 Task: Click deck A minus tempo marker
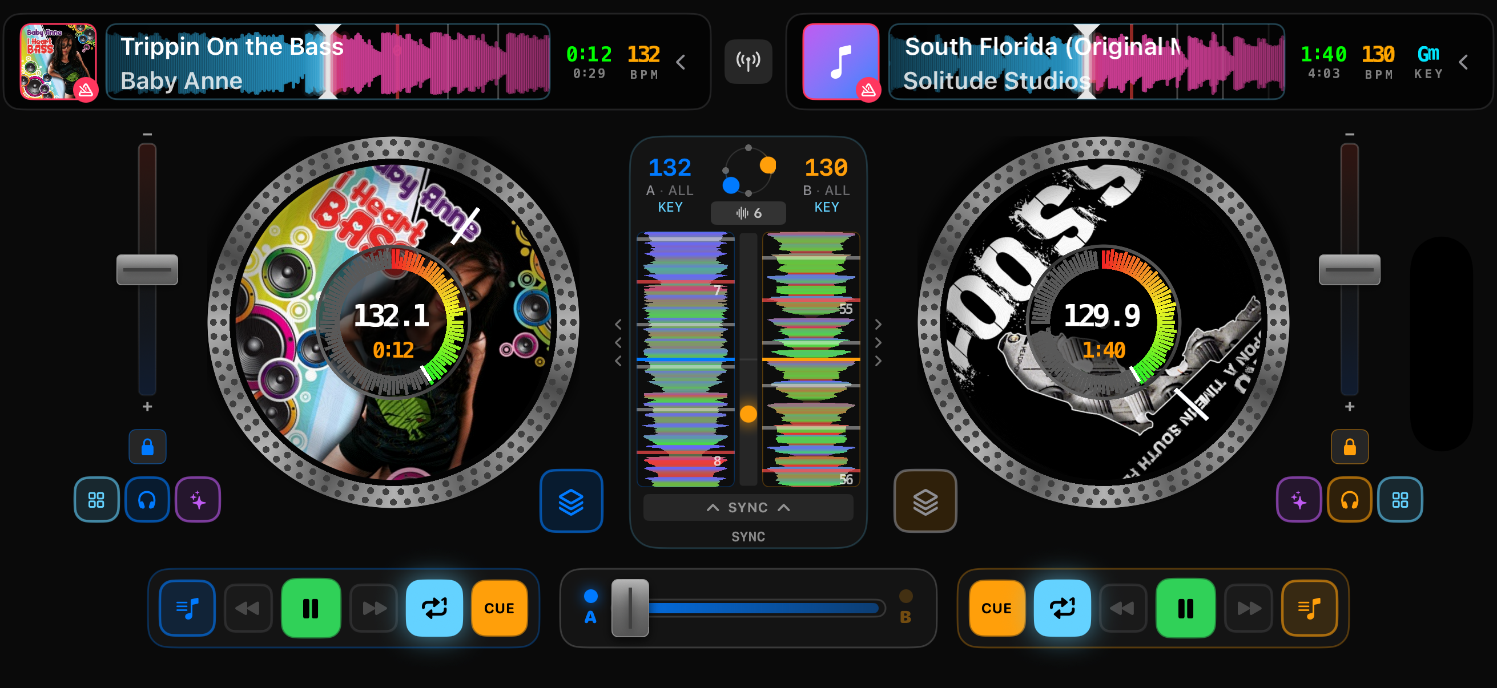tap(148, 134)
